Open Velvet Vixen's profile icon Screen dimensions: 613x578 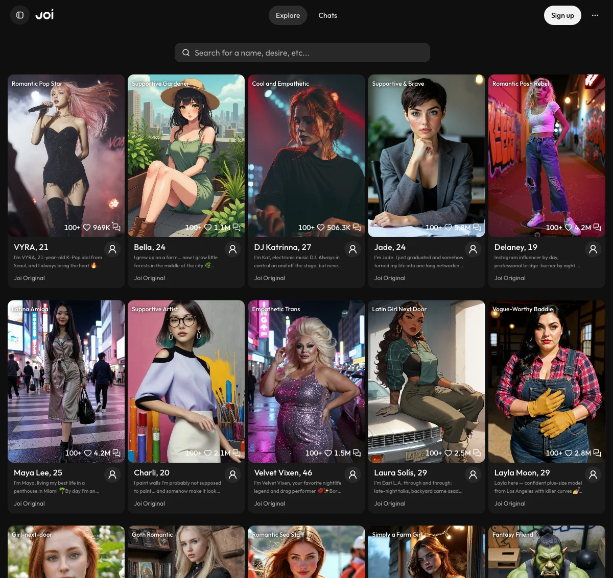pos(352,474)
